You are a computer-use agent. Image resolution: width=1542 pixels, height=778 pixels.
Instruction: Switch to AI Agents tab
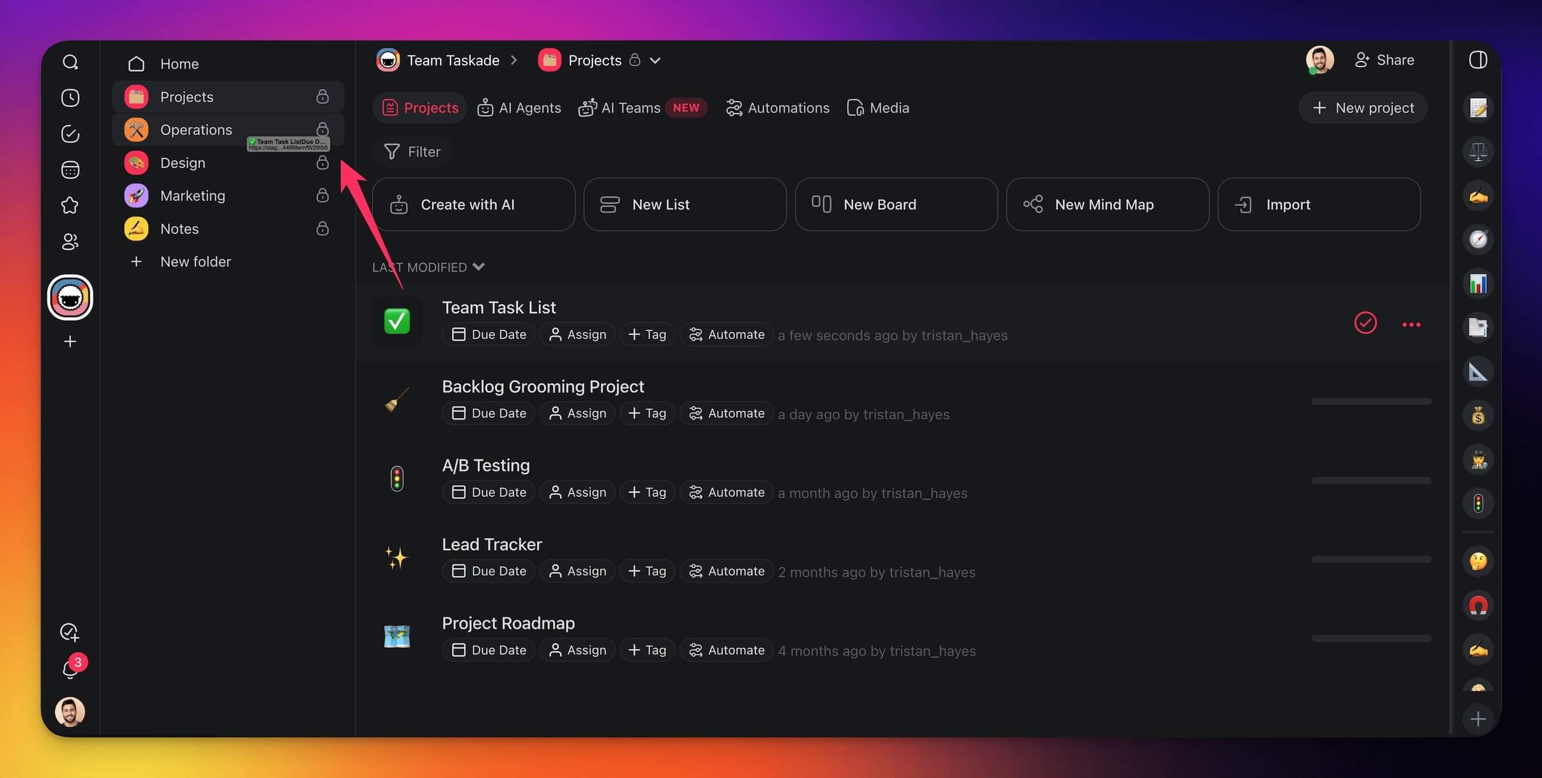[519, 108]
